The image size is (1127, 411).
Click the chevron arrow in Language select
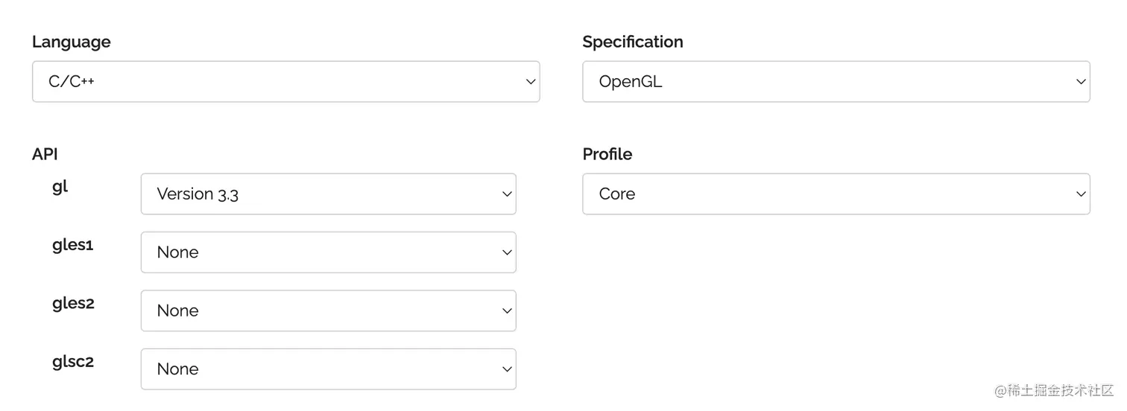[531, 82]
